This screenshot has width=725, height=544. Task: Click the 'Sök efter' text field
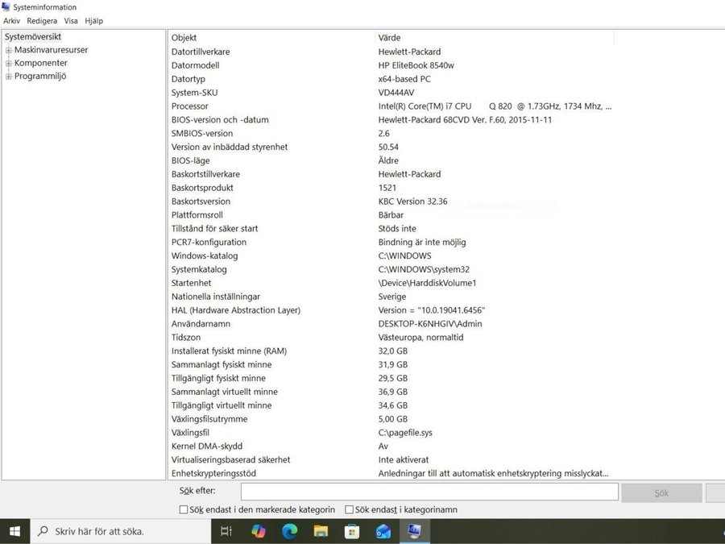429,492
